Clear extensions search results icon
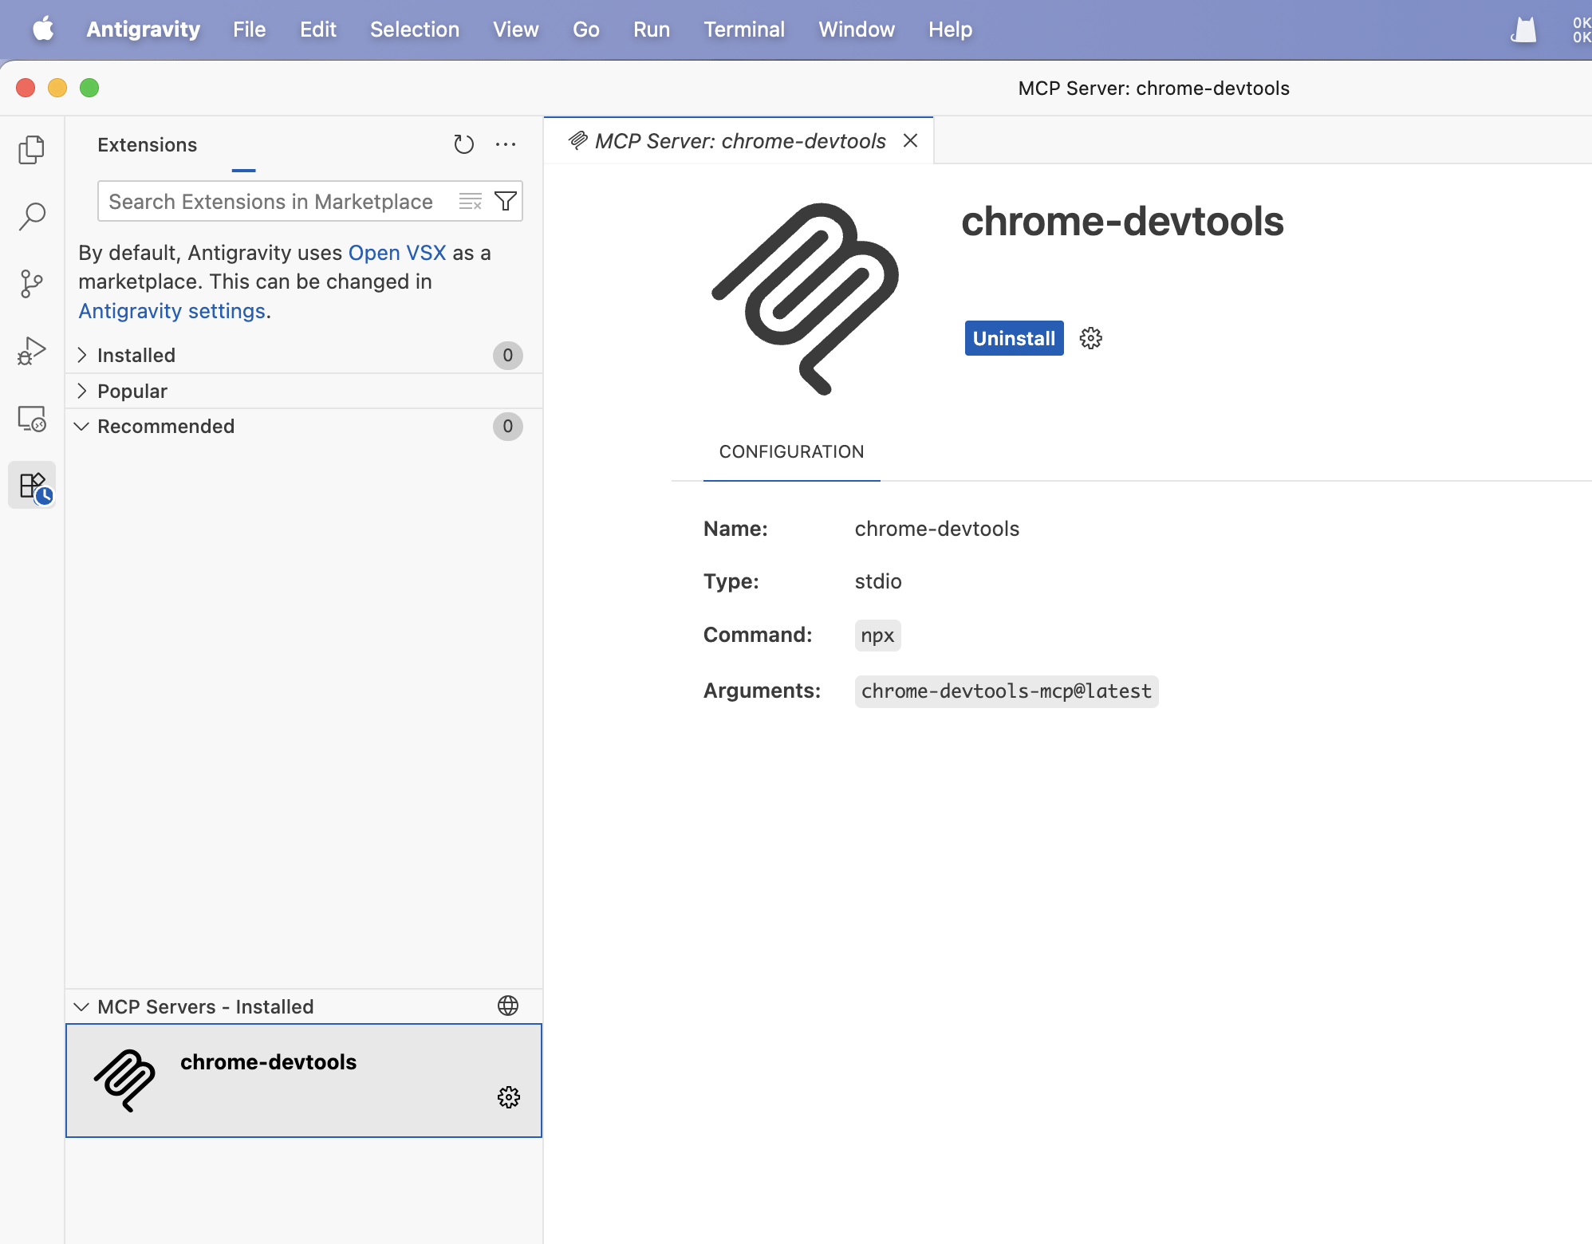This screenshot has height=1244, width=1592. 471,201
